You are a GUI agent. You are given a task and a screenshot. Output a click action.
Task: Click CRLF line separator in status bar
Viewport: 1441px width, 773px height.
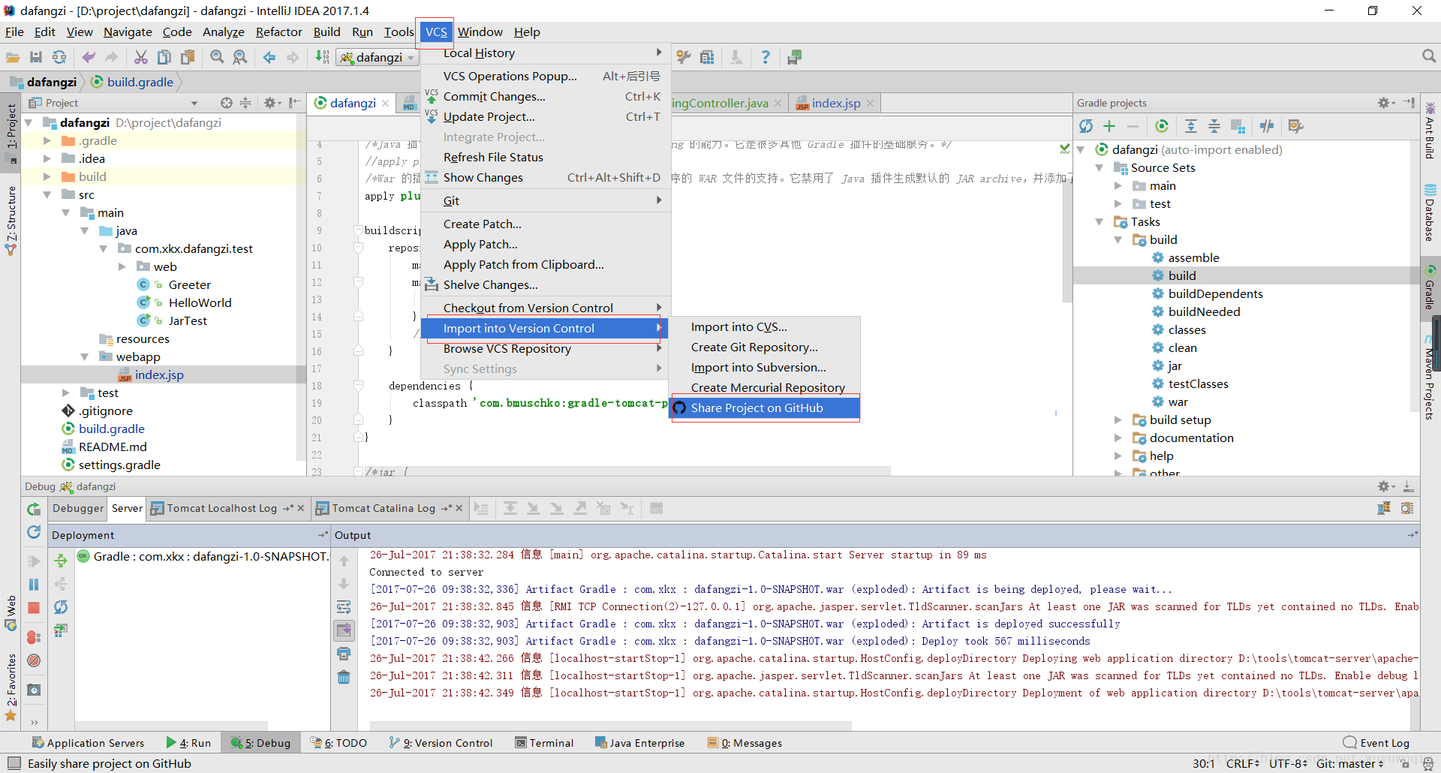click(x=1243, y=763)
